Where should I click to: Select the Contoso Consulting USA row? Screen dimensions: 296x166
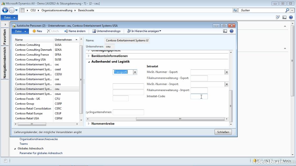tap(47, 60)
